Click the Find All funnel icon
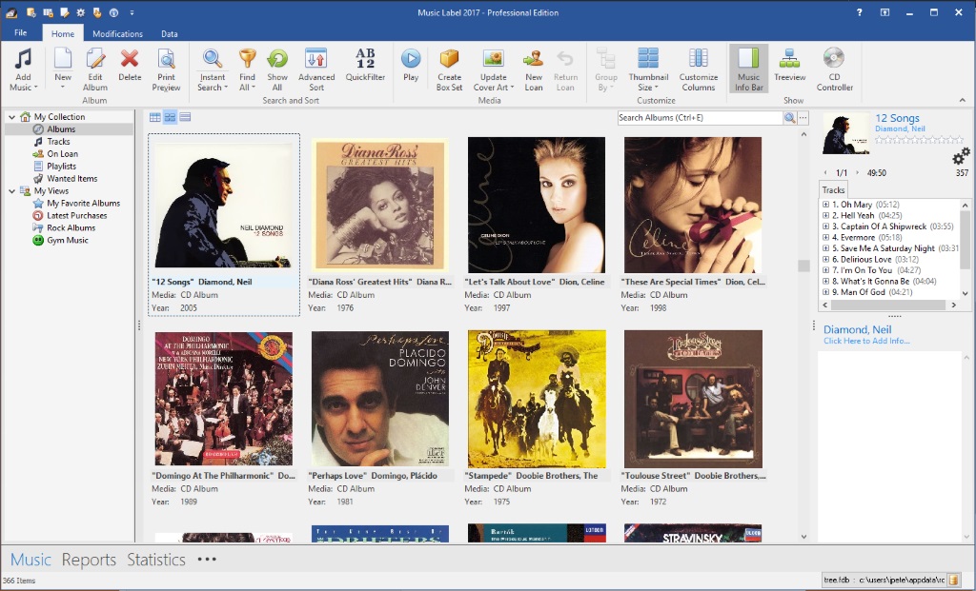Image resolution: width=976 pixels, height=591 pixels. tap(247, 59)
